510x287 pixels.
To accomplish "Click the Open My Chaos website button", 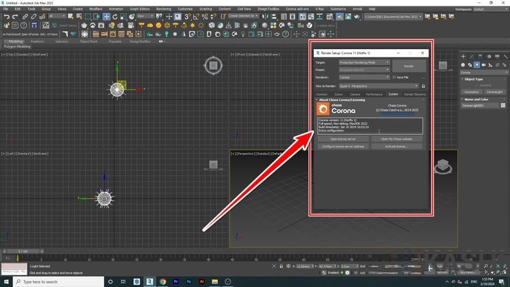I will coord(397,139).
